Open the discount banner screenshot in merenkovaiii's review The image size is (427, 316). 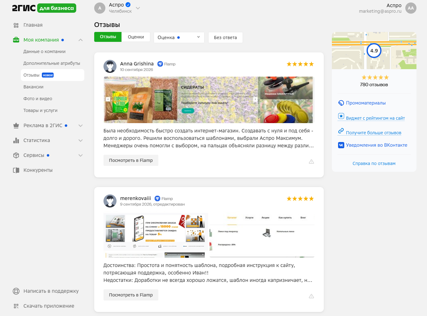pos(156,235)
